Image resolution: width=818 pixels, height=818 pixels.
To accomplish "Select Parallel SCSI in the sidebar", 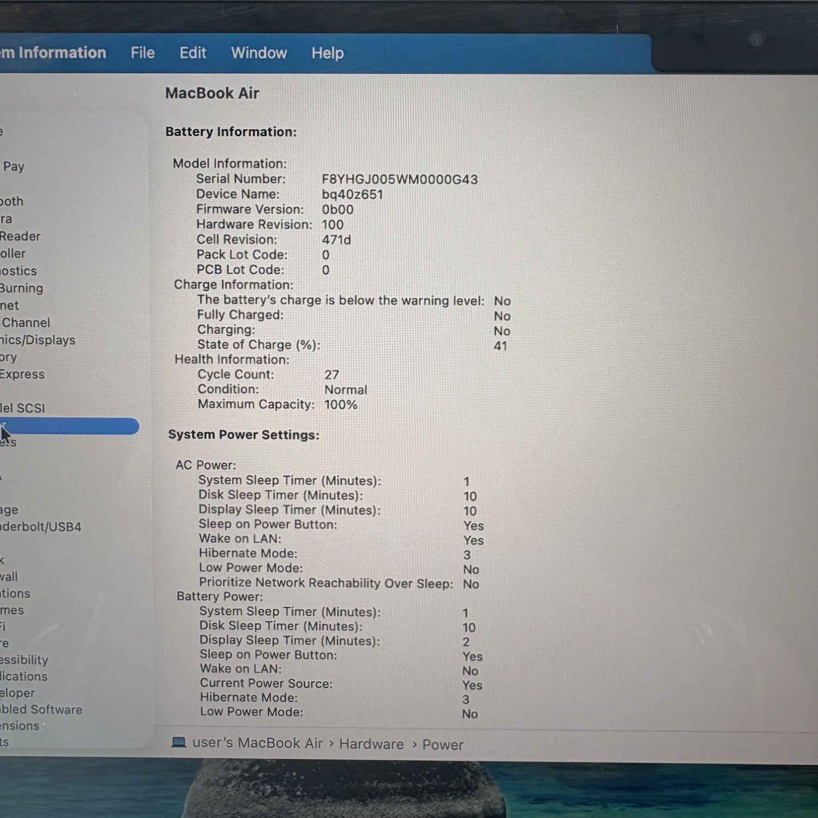I will [22, 408].
